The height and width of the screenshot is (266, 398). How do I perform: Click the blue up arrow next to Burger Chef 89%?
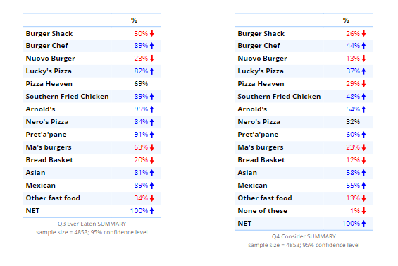tap(151, 46)
